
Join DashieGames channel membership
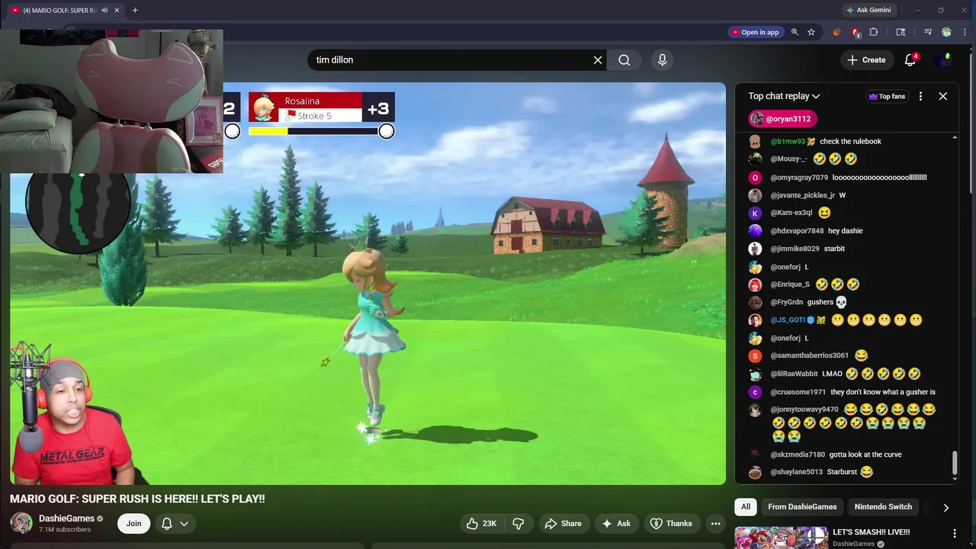pyautogui.click(x=133, y=523)
